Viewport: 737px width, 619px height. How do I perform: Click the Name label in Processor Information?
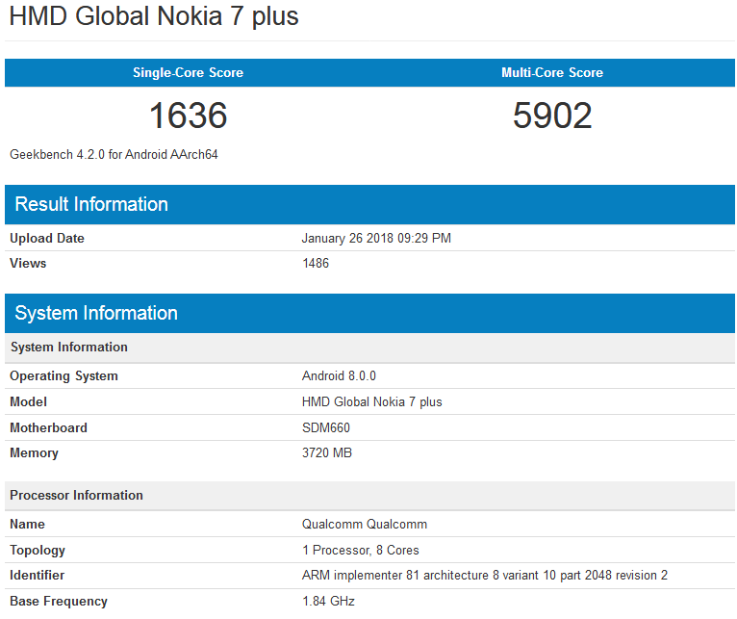[27, 524]
